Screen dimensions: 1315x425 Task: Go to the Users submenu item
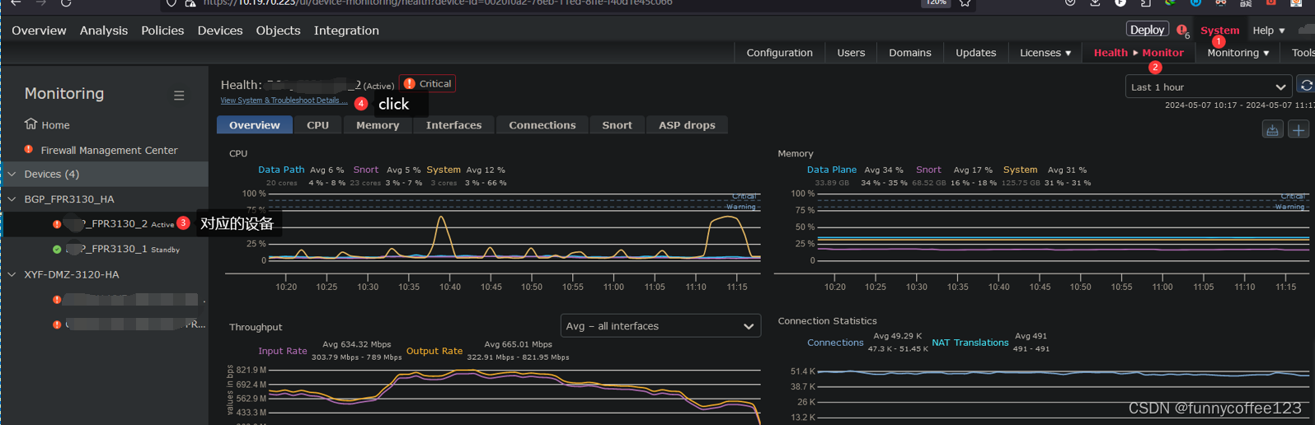pos(851,53)
